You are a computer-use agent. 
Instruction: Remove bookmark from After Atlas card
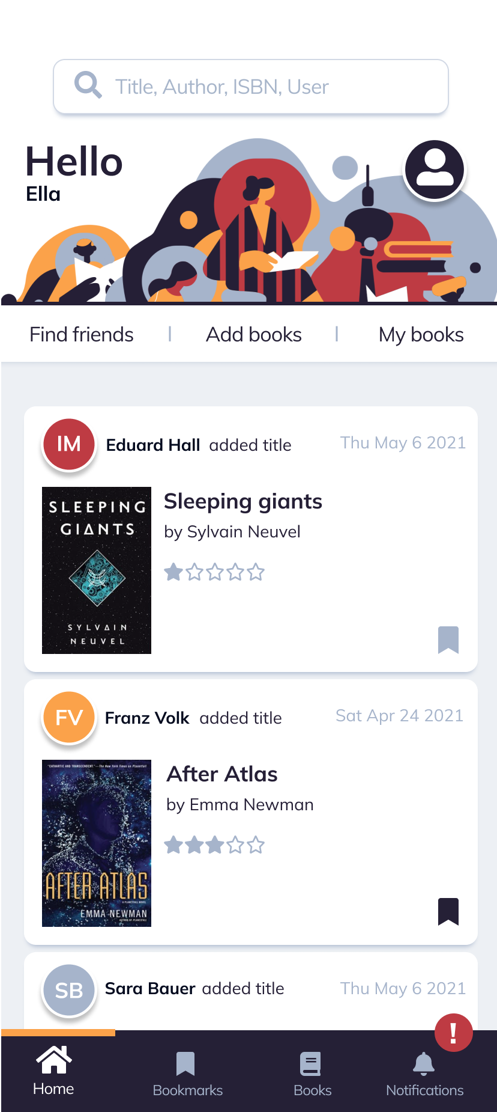448,911
